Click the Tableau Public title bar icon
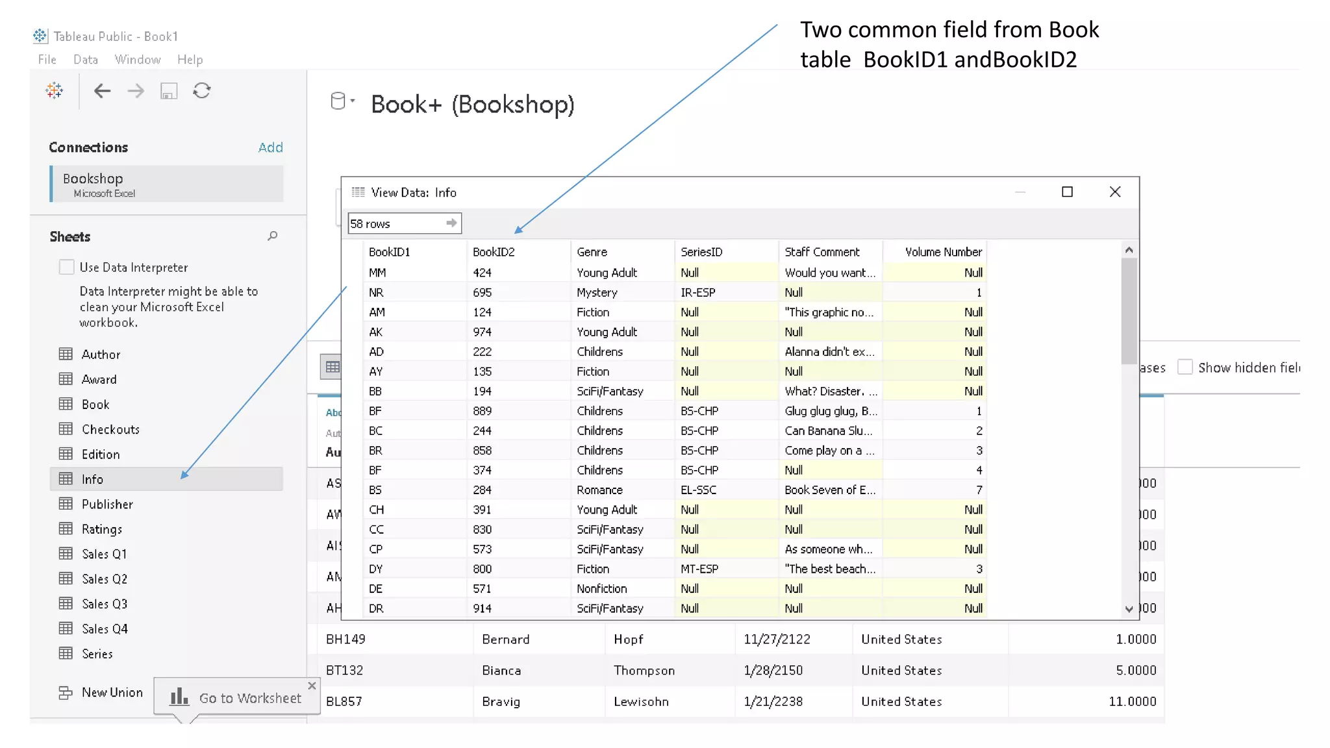 [x=40, y=36]
